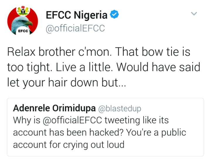Open Adenrele Orimidupa's profile name
The image size is (211, 160).
pos(55,108)
